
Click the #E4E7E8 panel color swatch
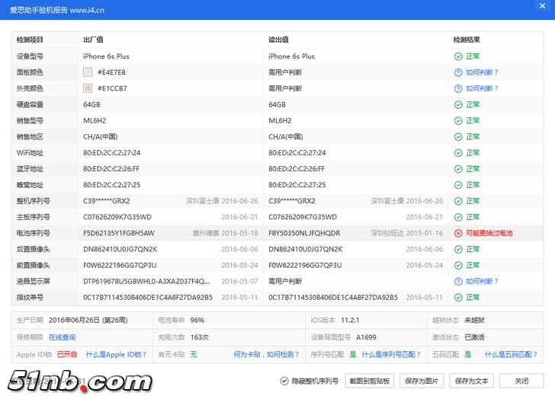click(x=88, y=72)
